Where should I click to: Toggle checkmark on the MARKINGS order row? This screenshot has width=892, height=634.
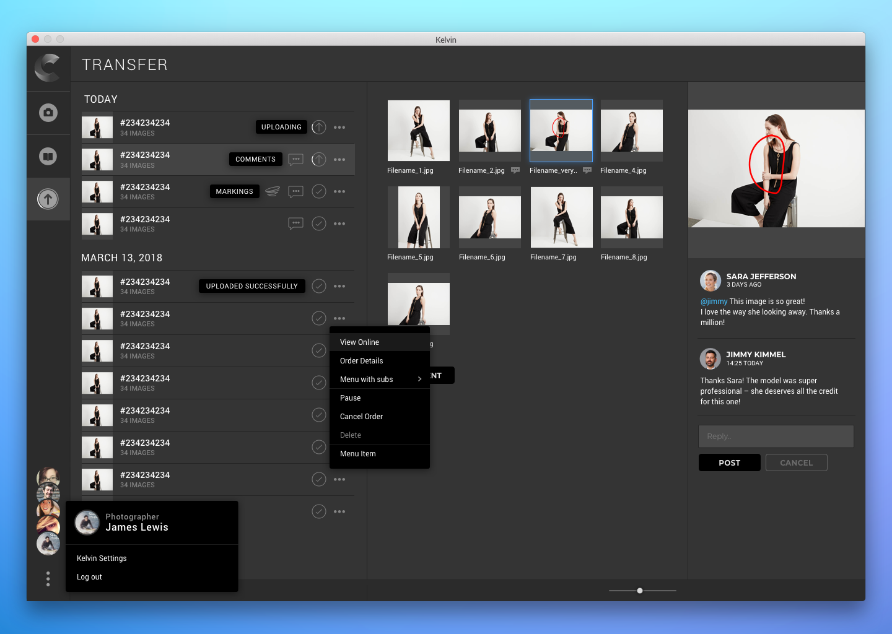(x=319, y=192)
